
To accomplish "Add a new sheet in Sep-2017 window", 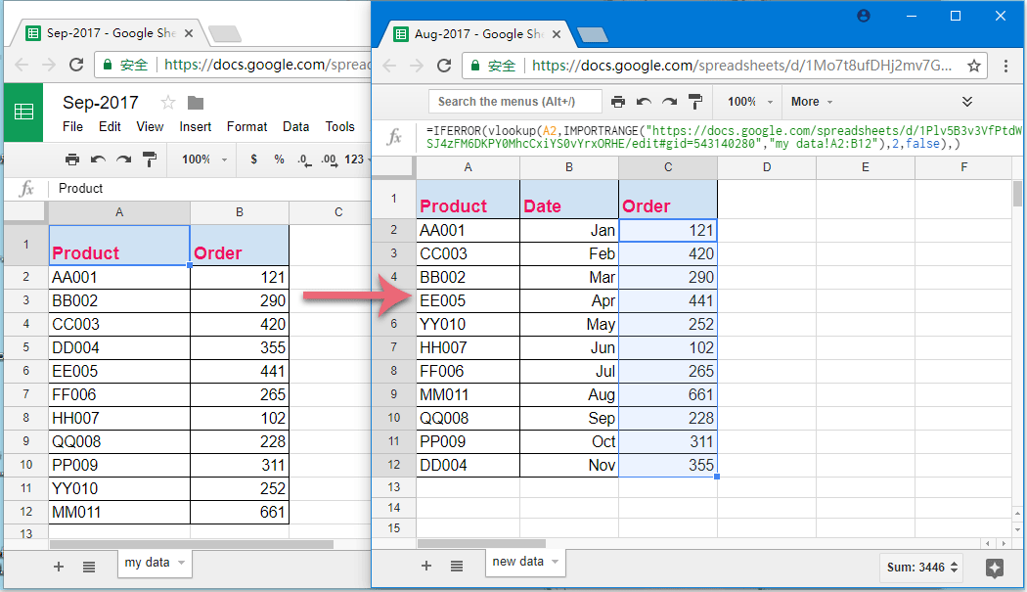I will tap(59, 567).
